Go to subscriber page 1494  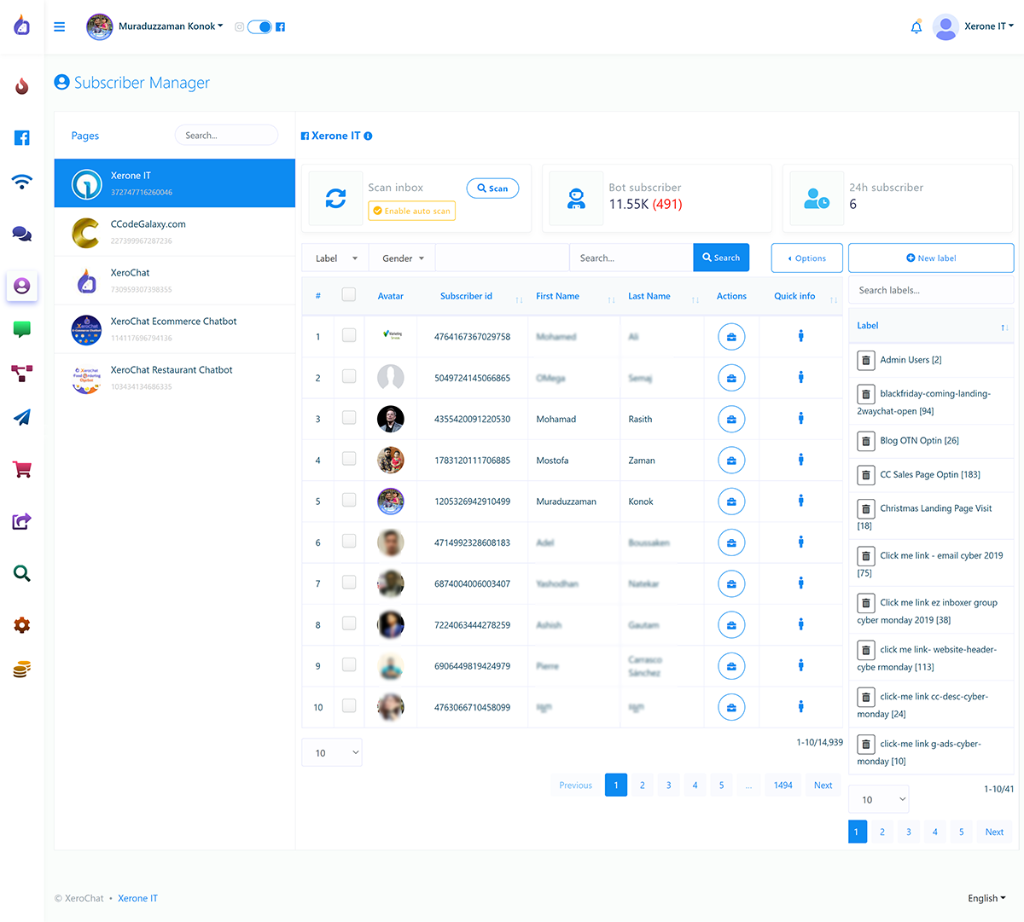pyautogui.click(x=783, y=785)
